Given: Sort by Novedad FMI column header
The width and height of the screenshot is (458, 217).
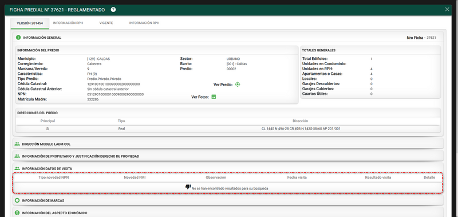Looking at the screenshot, I should (x=135, y=178).
